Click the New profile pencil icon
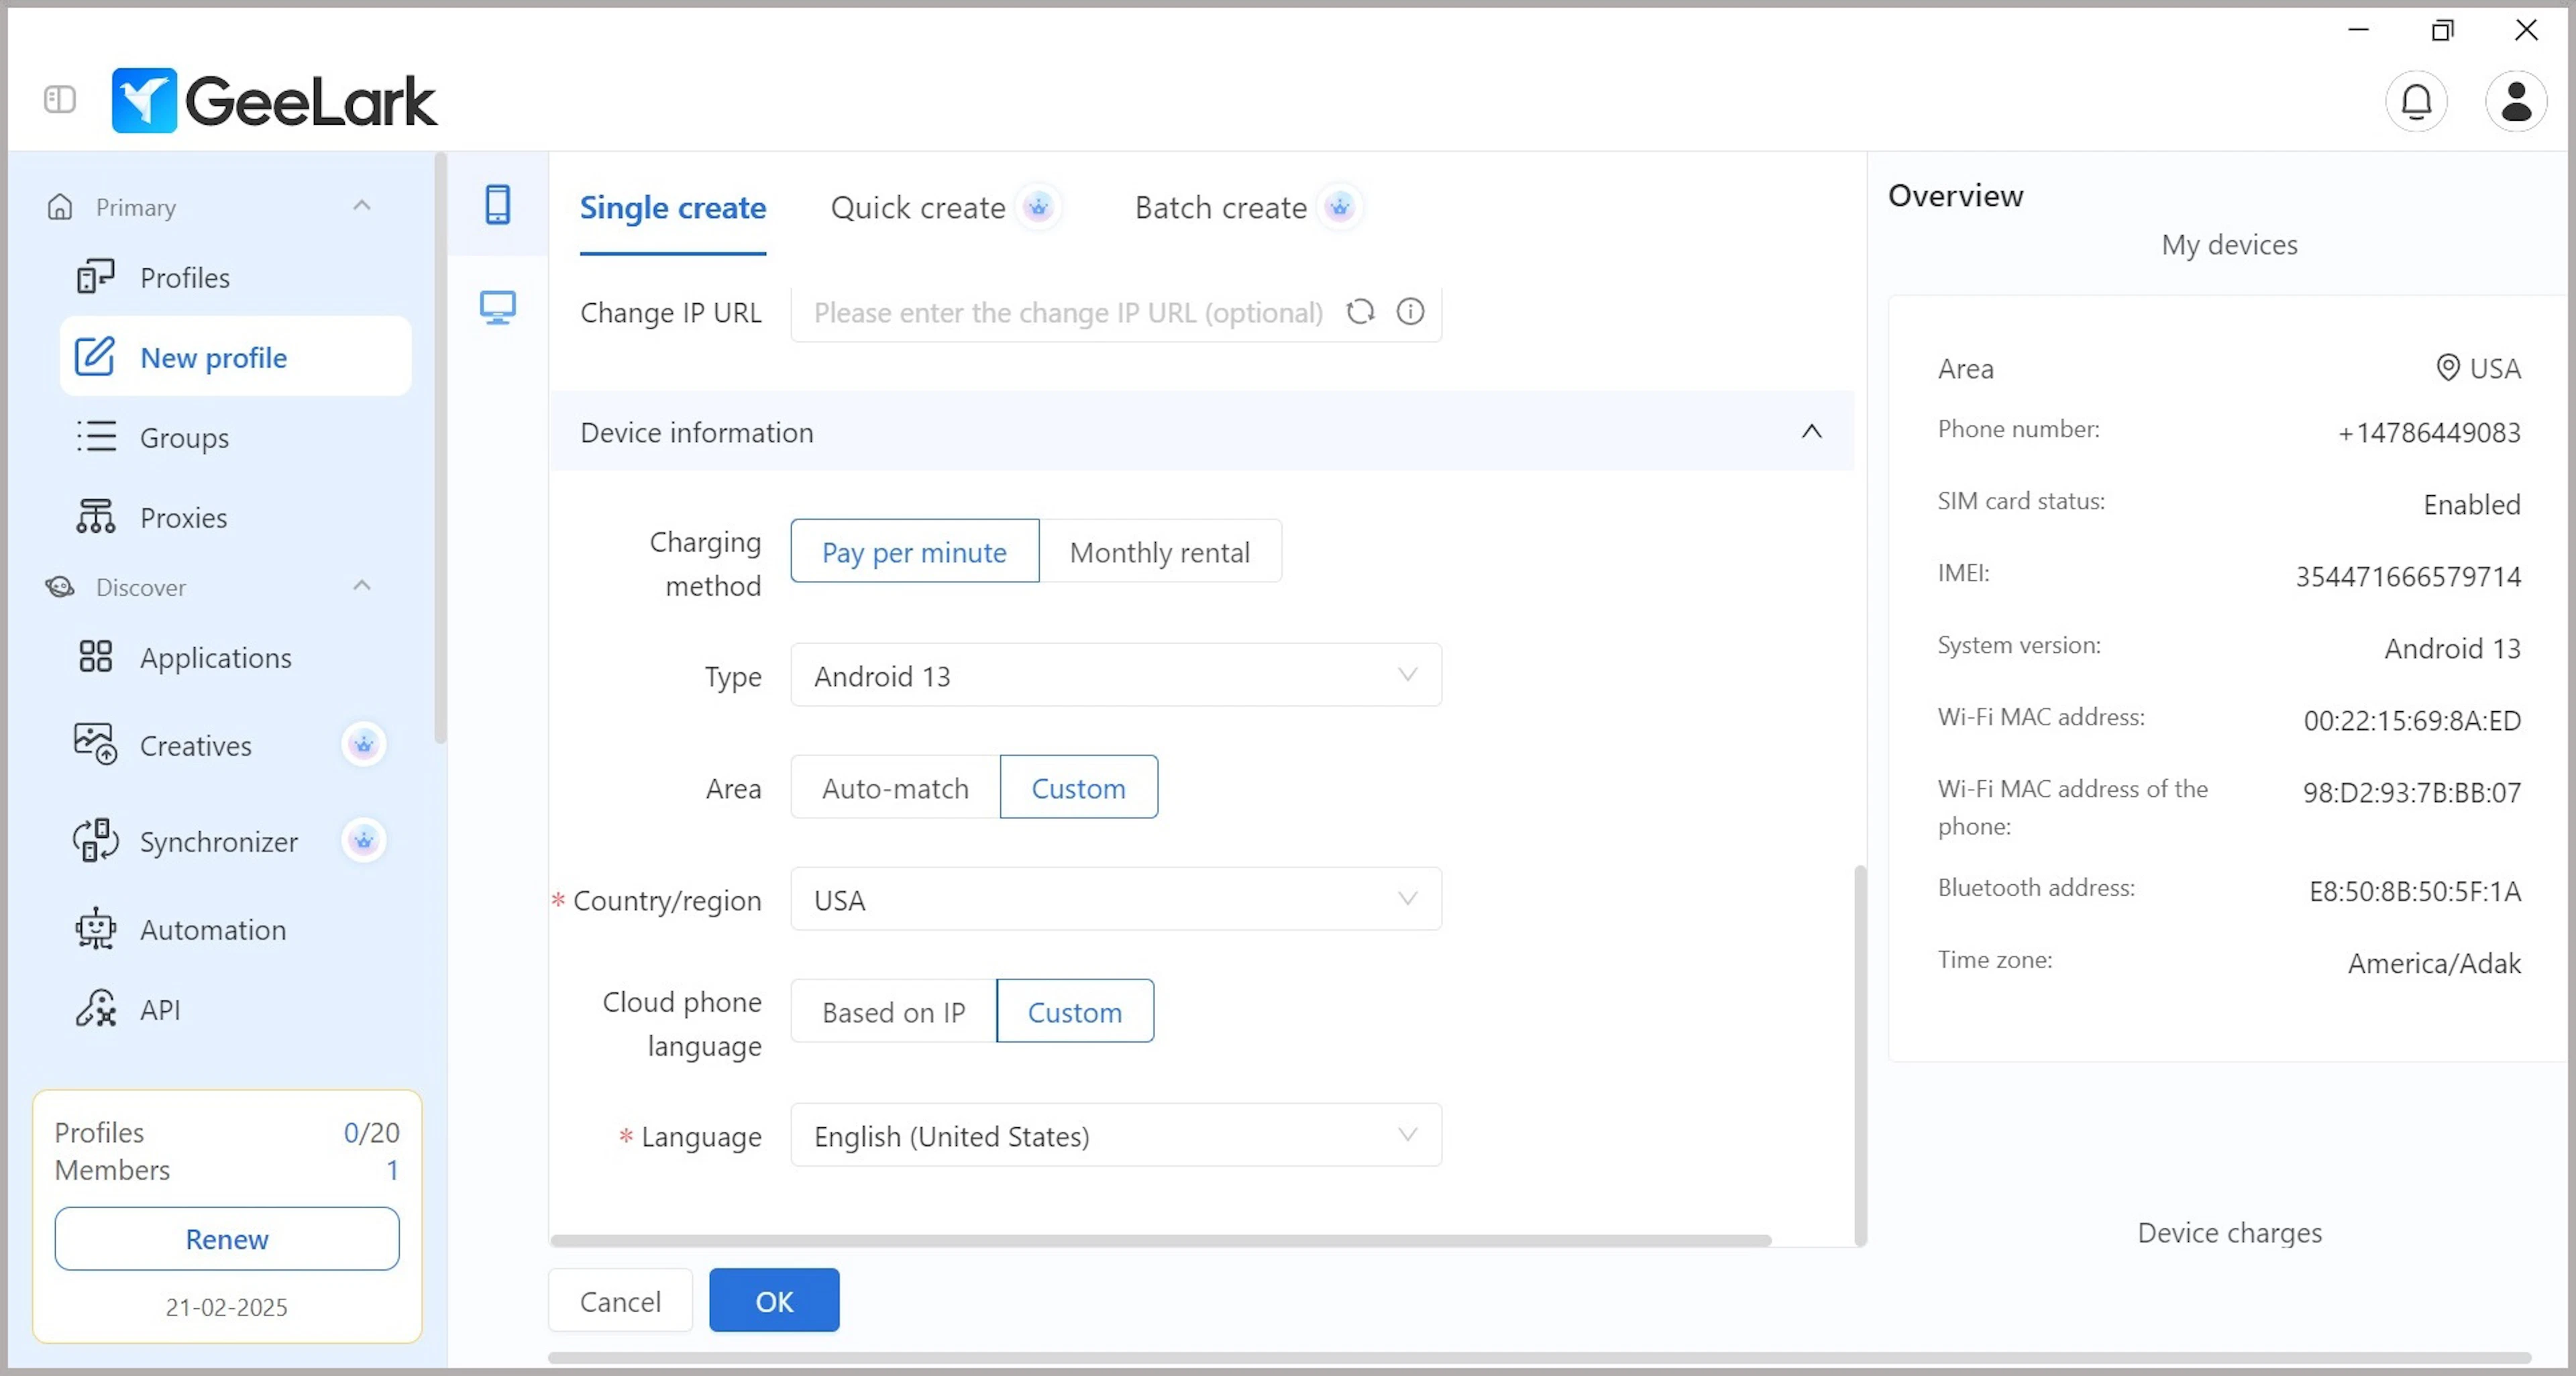The image size is (2576, 1376). tap(96, 357)
